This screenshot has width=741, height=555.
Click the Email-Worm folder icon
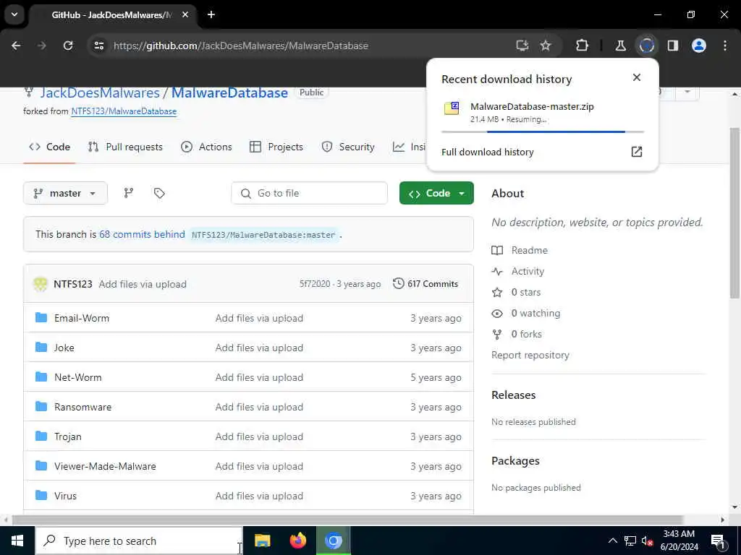(41, 318)
